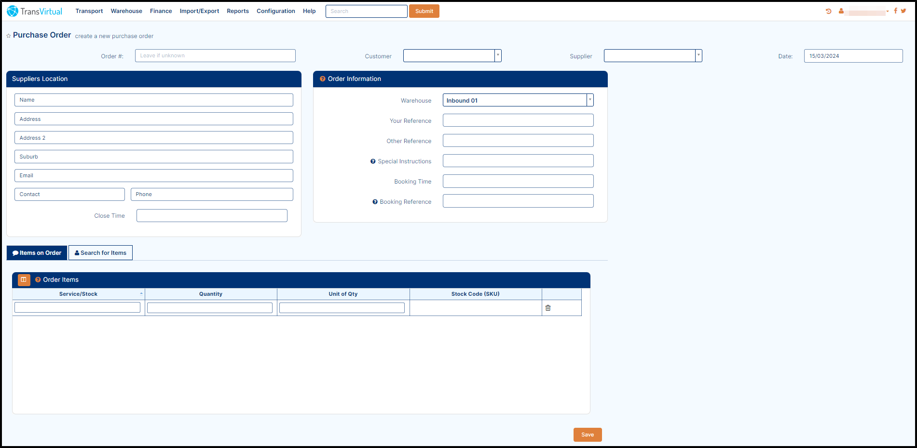Click the Order Items help icon
Viewport: 917px width, 448px height.
tap(38, 279)
